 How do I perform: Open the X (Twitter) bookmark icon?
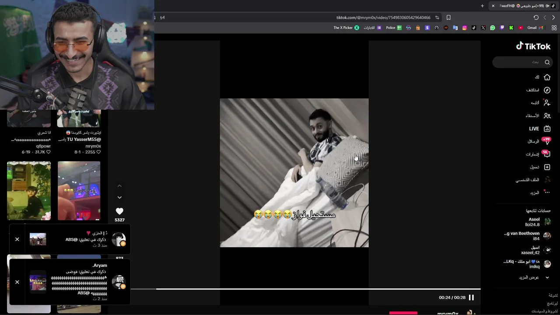click(x=483, y=28)
